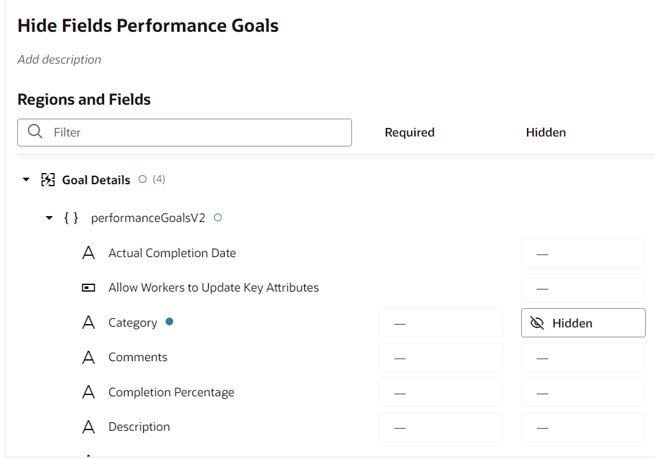This screenshot has height=458, width=655.
Task: Click the crossed-eye icon in Category Hidden cell
Action: (537, 323)
